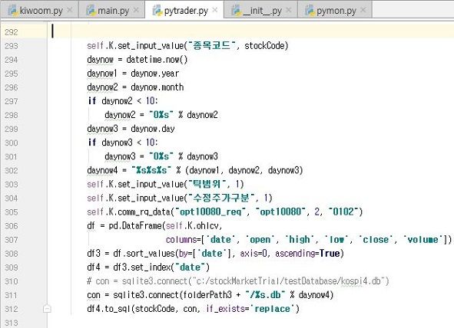Click the empty current line 292 in editor
The image size is (454, 328).
250,31
